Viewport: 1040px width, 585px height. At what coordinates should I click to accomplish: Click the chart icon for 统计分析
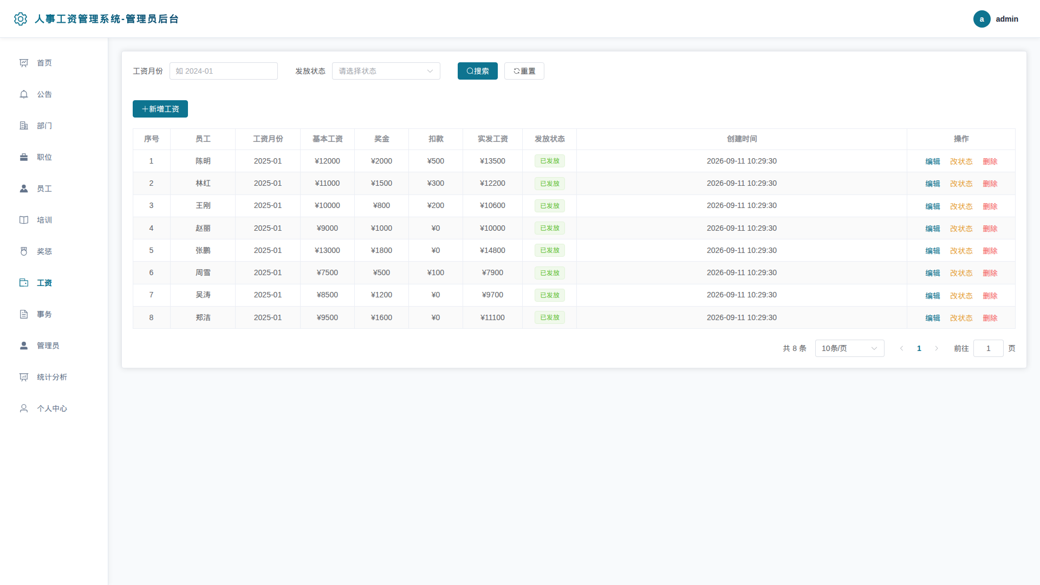point(24,377)
